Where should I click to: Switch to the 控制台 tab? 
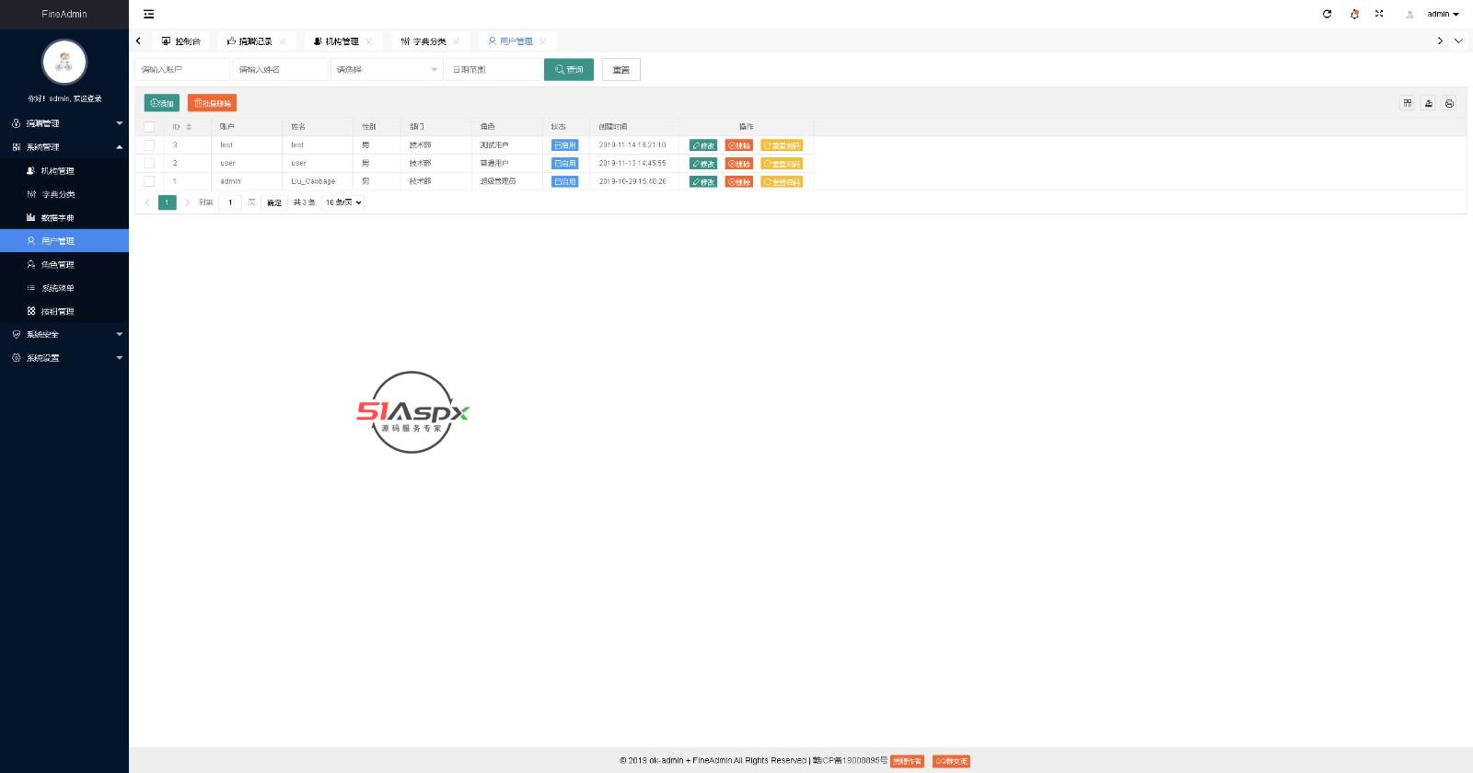181,41
